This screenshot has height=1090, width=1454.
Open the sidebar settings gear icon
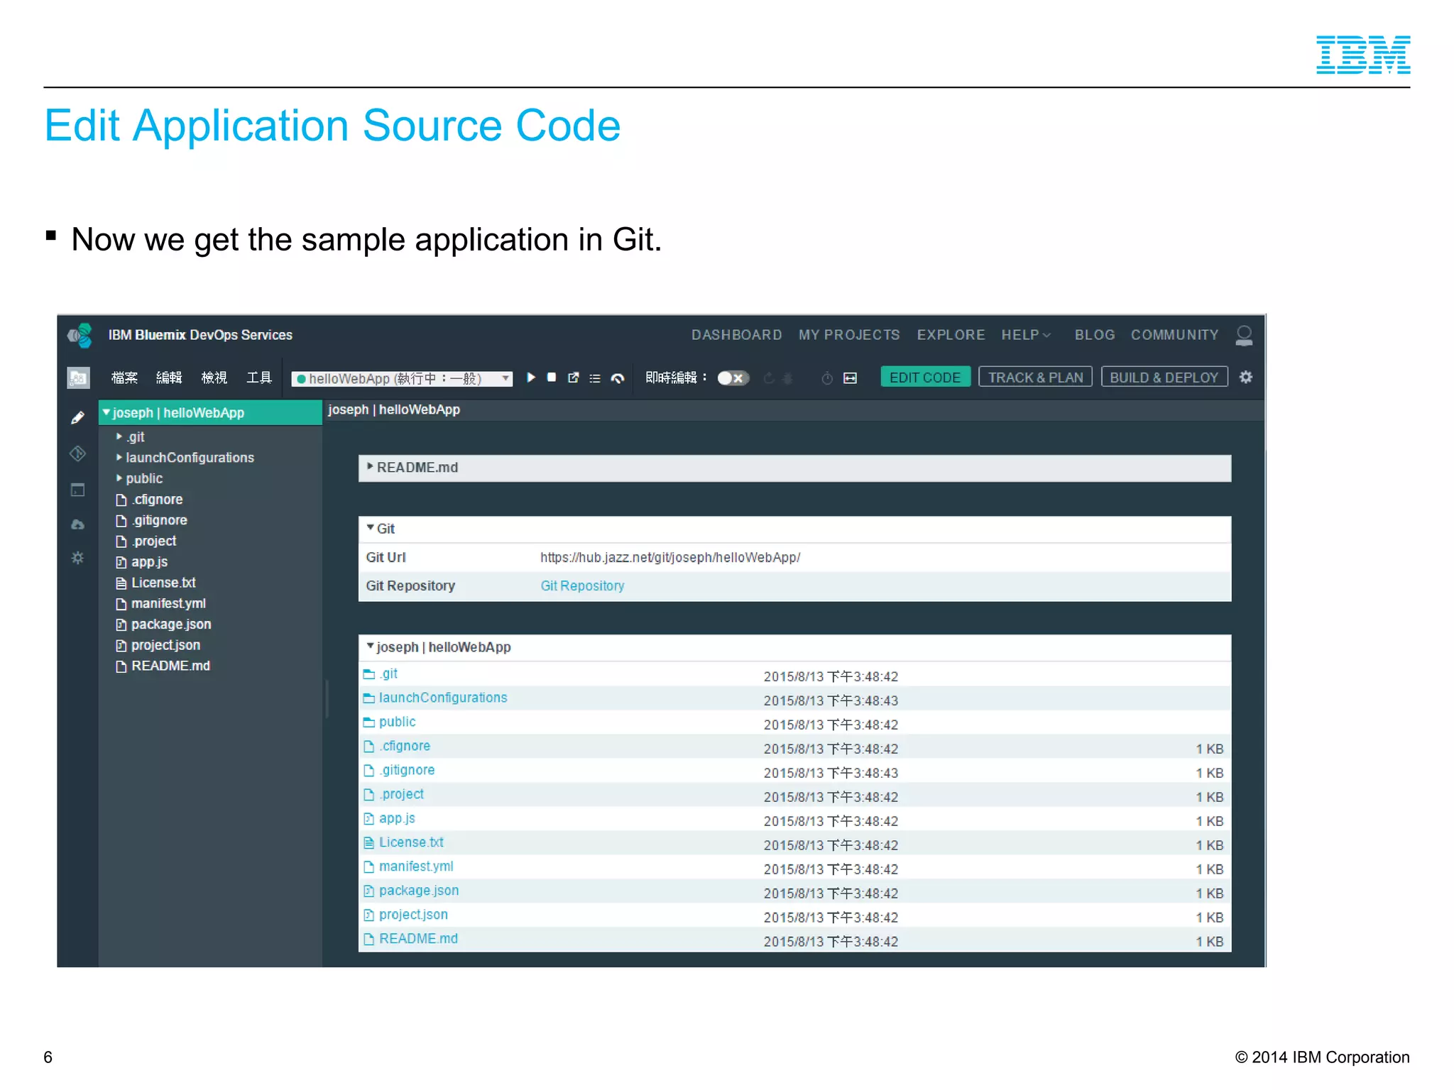[x=78, y=558]
